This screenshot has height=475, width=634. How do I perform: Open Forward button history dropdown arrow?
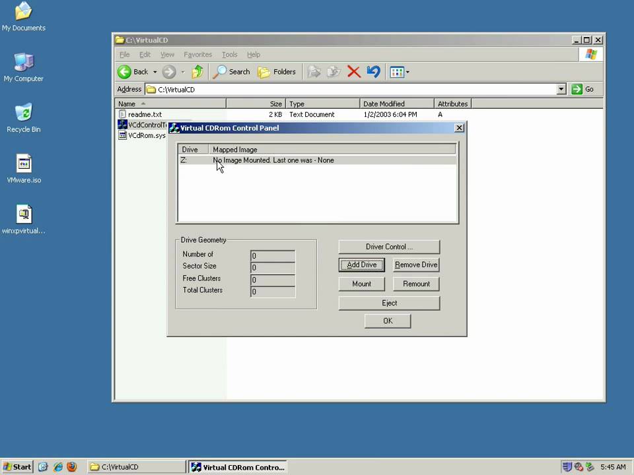[183, 72]
